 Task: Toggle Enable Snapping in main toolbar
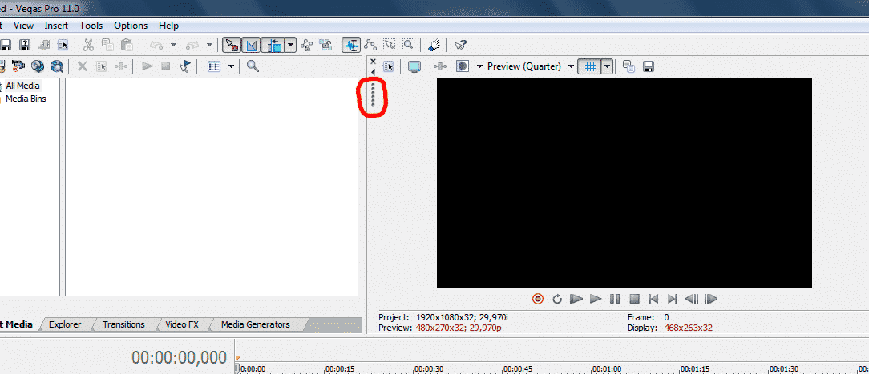tap(232, 46)
